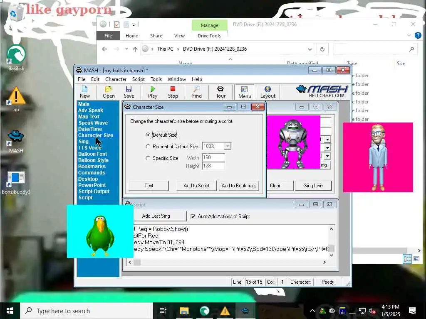Show hidden system tray icons
426x319 pixels.
pyautogui.click(x=312, y=311)
